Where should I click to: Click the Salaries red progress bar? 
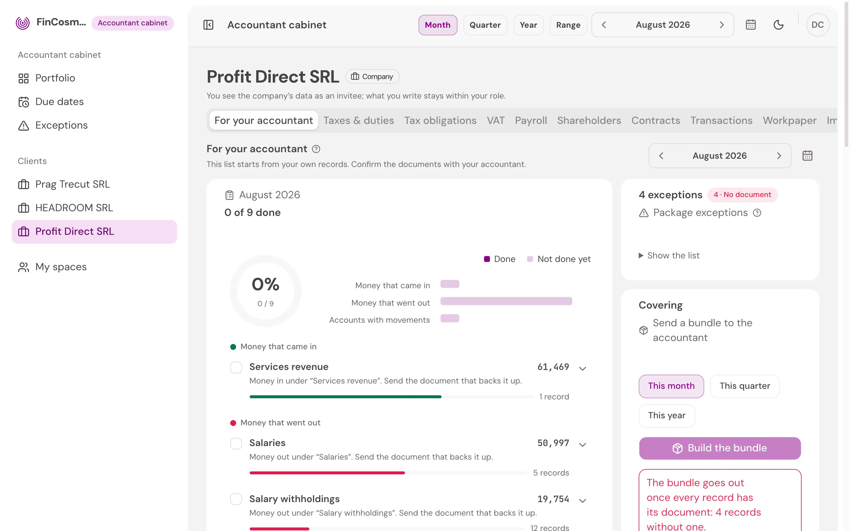point(327,473)
